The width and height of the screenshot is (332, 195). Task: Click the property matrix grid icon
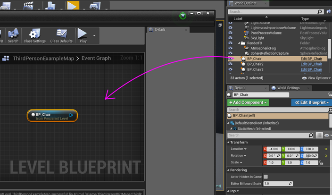(x=319, y=135)
